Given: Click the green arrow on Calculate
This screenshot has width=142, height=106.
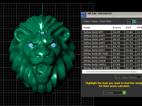Looking at the screenshot, I should 124,92.
